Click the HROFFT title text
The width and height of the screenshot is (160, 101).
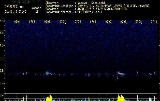click(x=26, y=2)
